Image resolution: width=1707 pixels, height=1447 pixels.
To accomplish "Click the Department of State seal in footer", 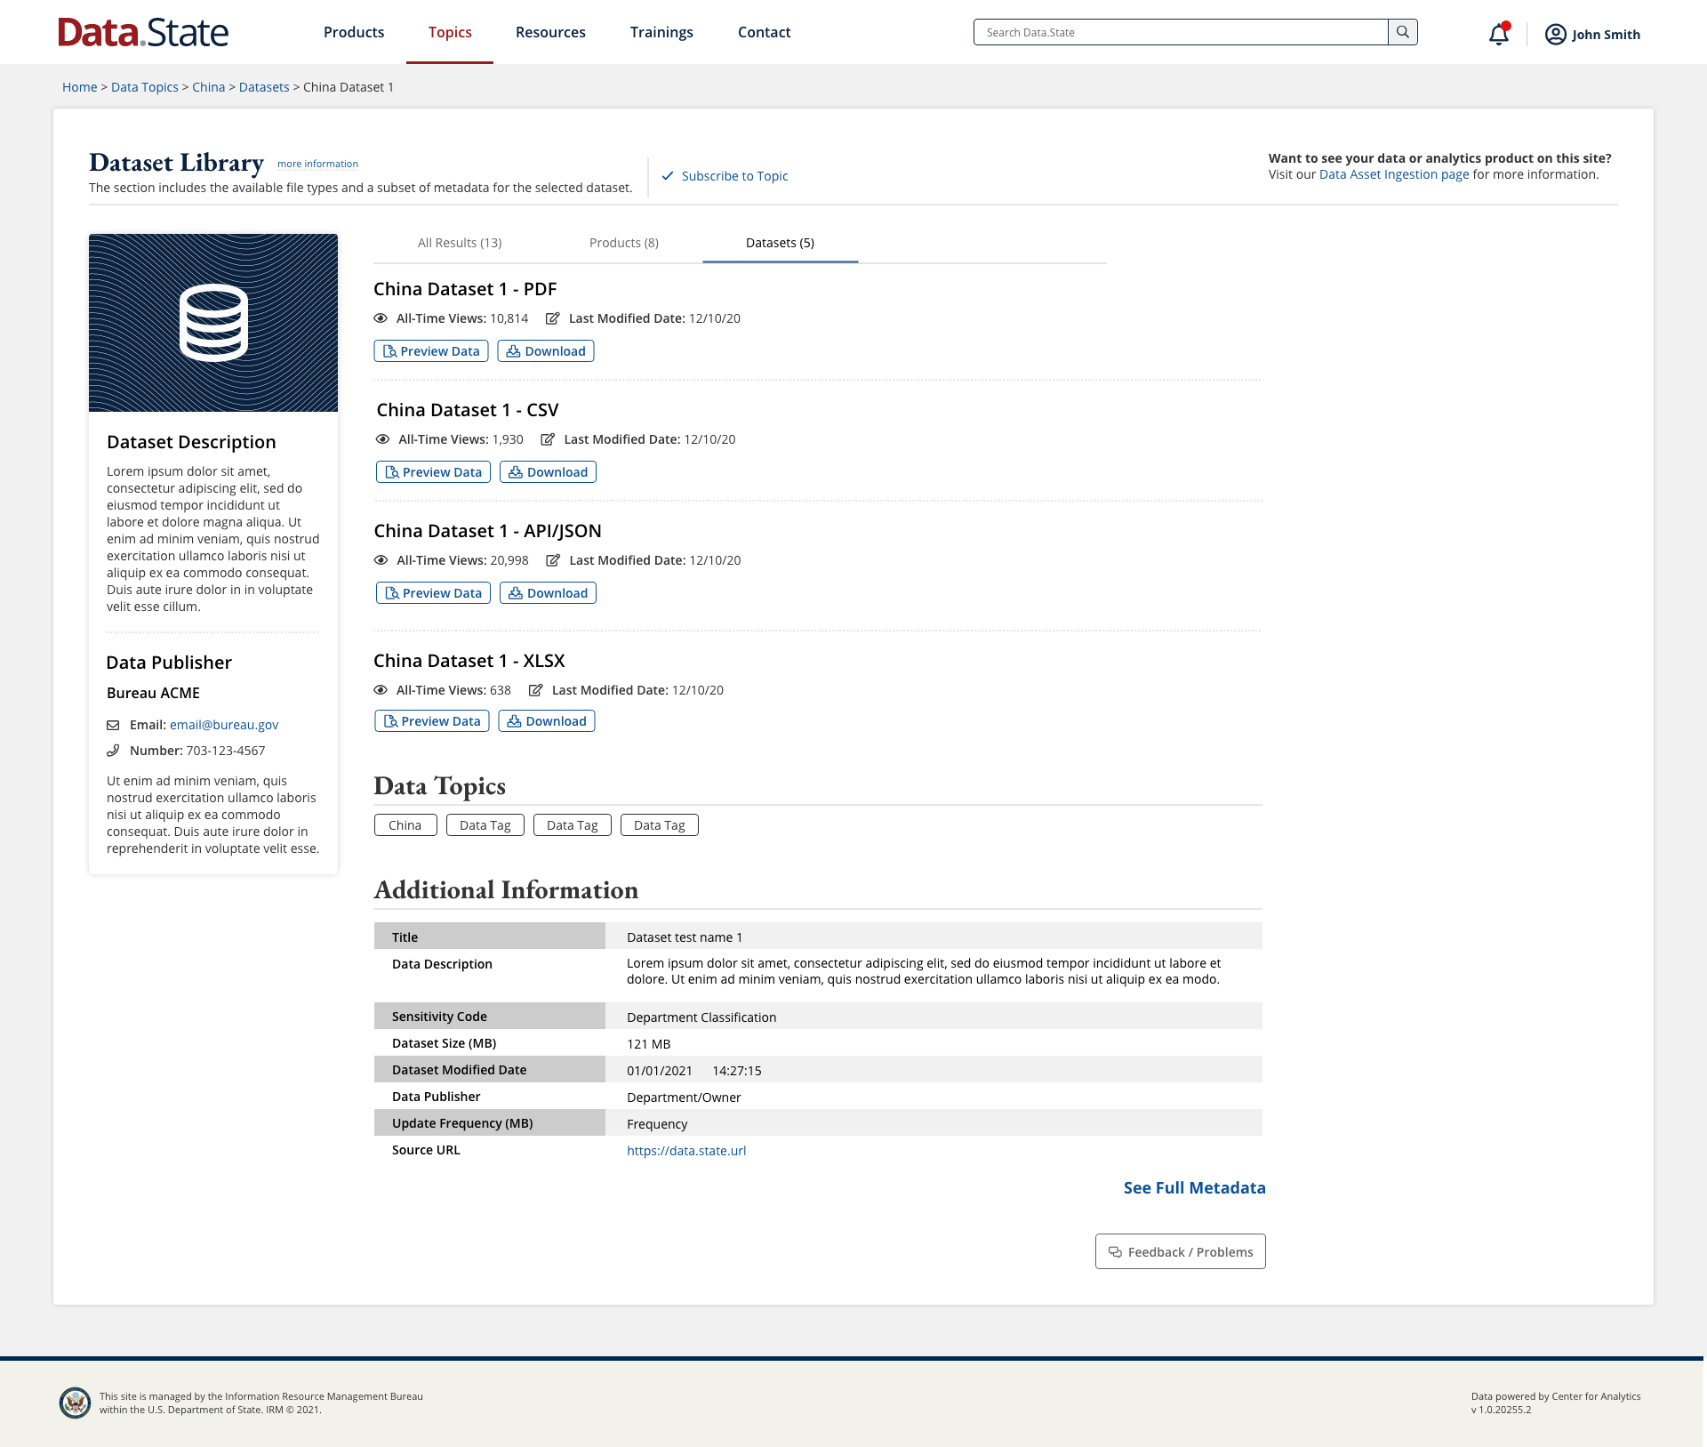I will tap(75, 1398).
